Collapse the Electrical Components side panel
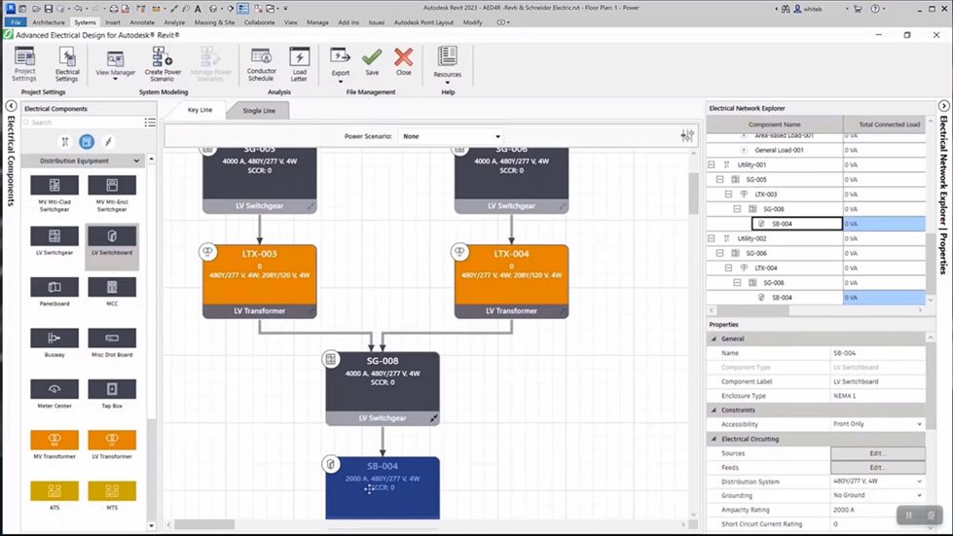 (x=11, y=106)
